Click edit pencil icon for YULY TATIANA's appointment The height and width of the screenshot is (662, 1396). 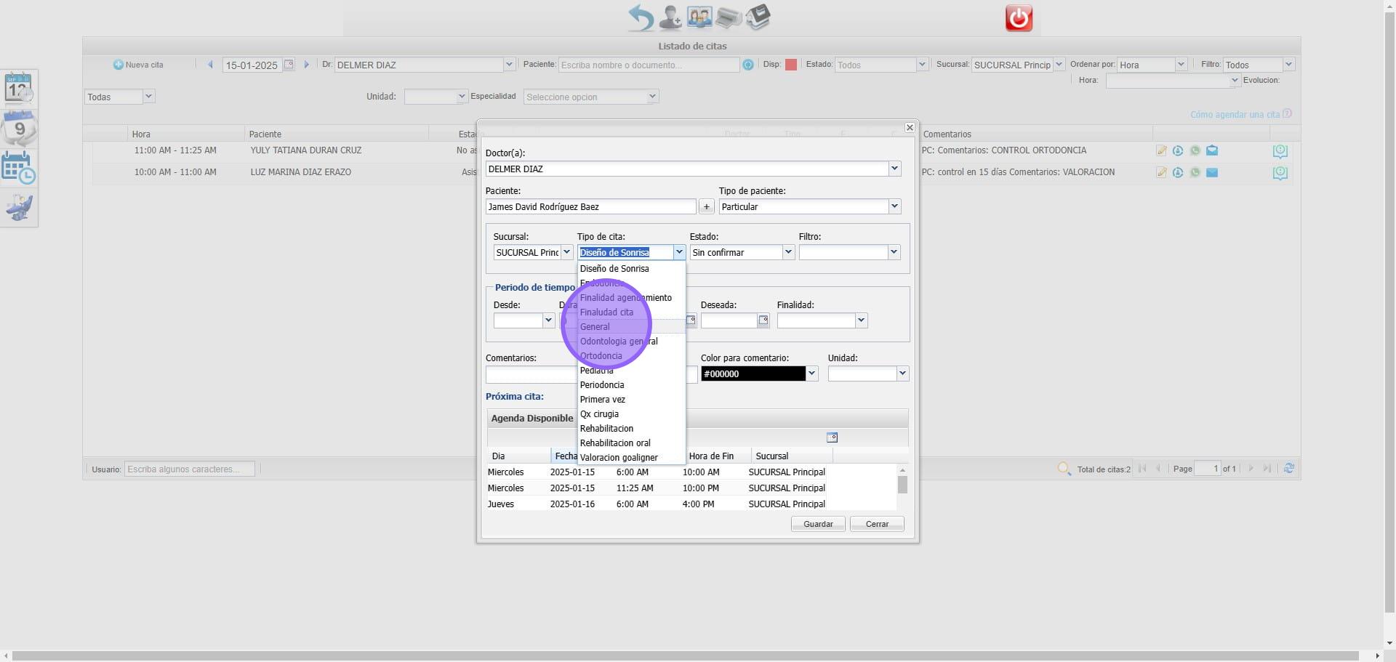(1161, 151)
